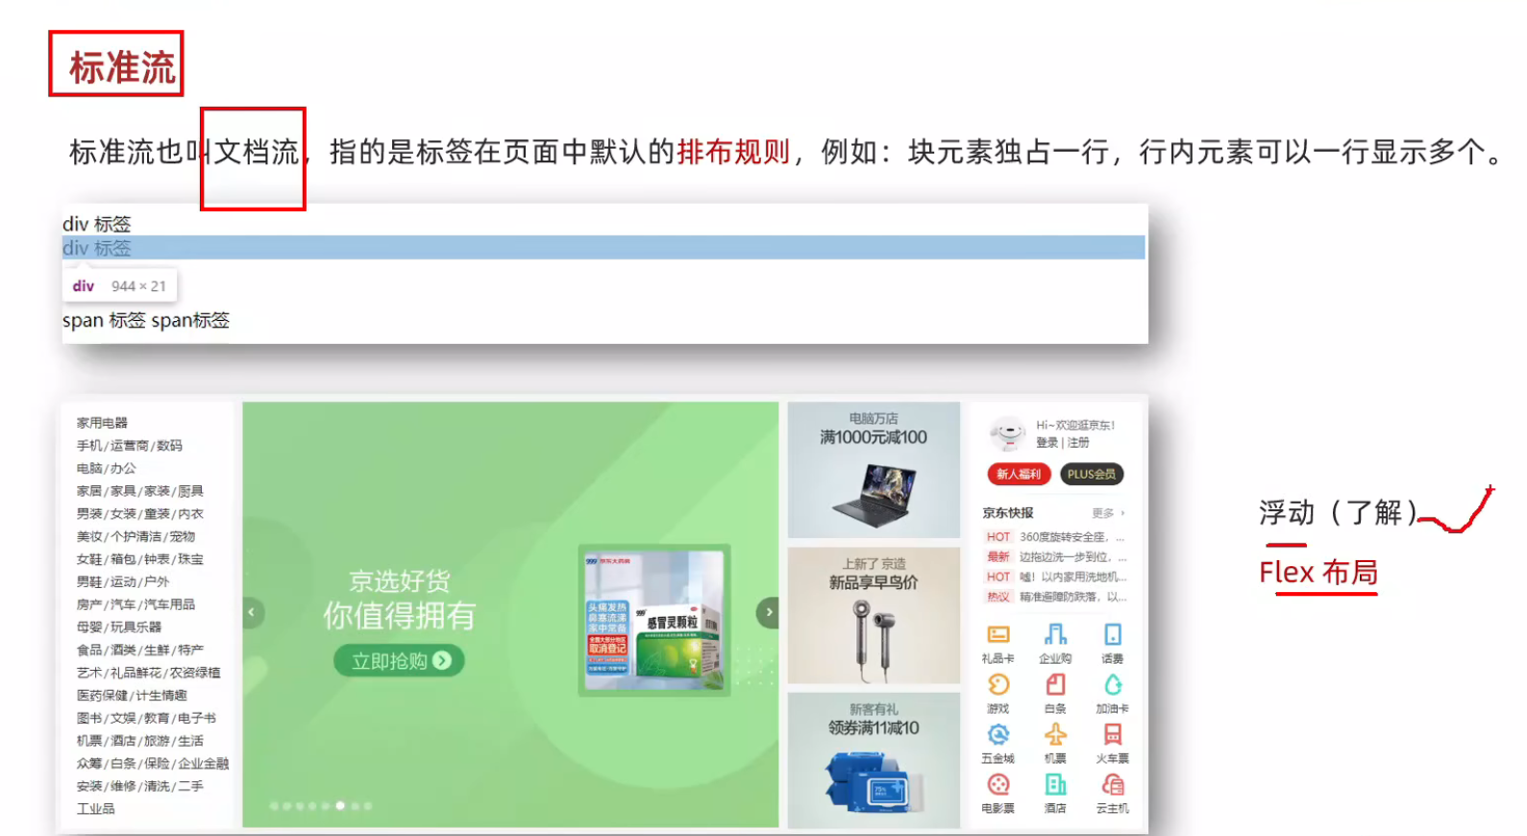
Task: Select 母婴/玩具乐器 category
Action: click(119, 627)
